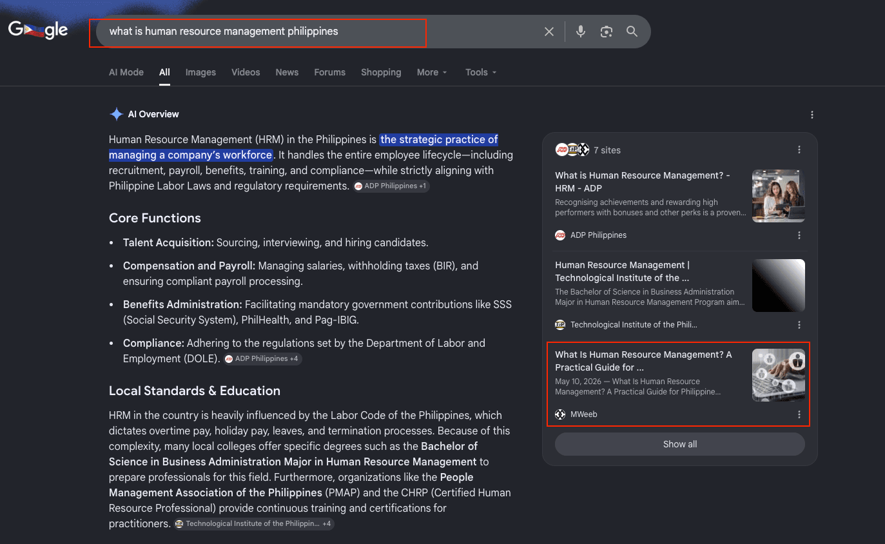Click the Show all button
Viewport: 885px width, 544px height.
(x=680, y=444)
